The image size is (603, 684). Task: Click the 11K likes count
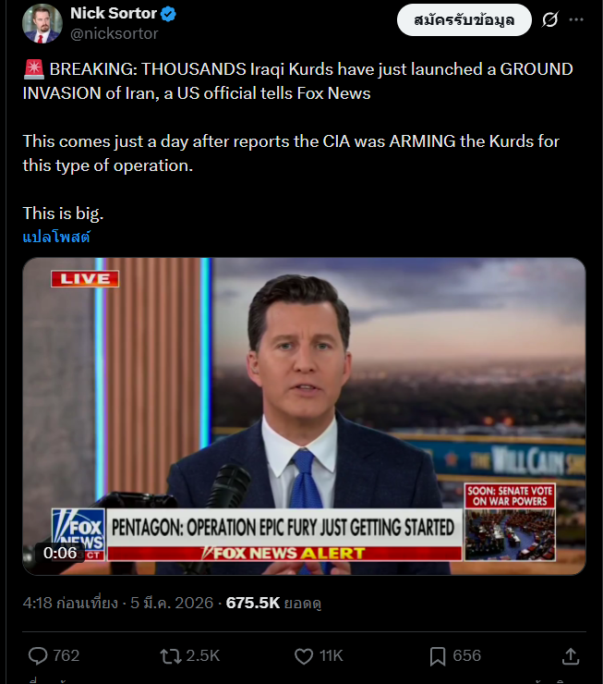point(332,656)
